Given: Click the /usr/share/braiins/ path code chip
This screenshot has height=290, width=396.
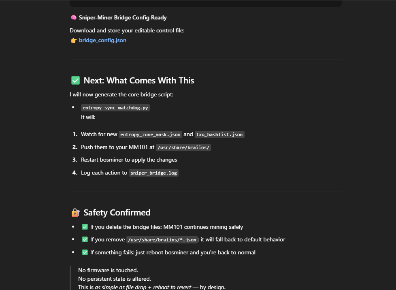Looking at the screenshot, I should click(183, 147).
